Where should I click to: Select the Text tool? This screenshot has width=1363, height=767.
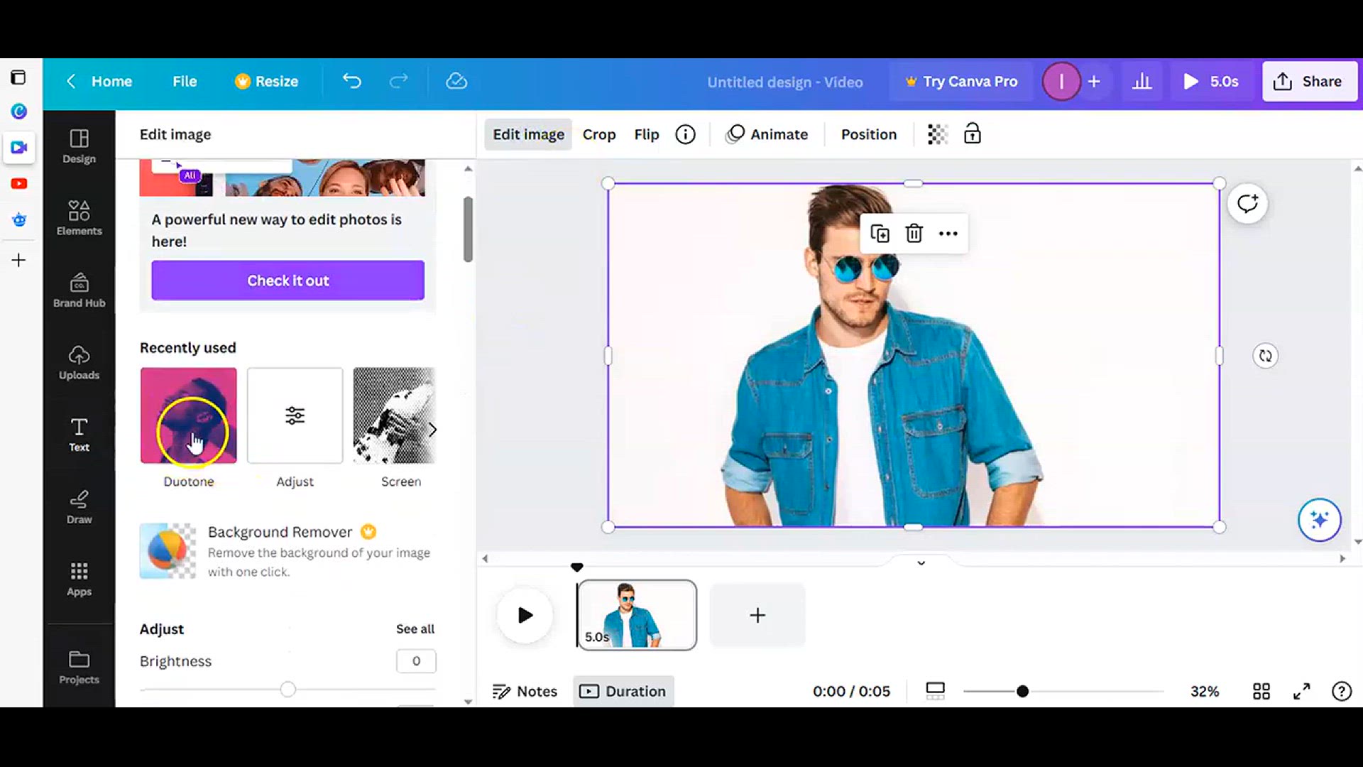tap(79, 435)
